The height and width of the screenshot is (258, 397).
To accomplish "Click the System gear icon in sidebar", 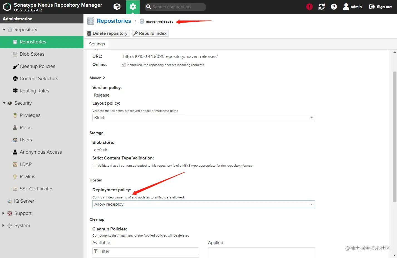I will (10, 225).
